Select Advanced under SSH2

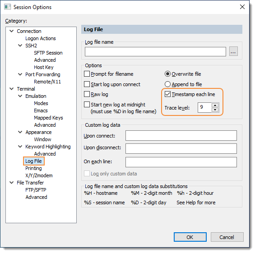pyautogui.click(x=45, y=60)
